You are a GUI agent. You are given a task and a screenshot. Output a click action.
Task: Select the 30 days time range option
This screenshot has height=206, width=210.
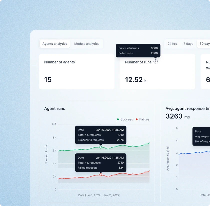tap(204, 44)
